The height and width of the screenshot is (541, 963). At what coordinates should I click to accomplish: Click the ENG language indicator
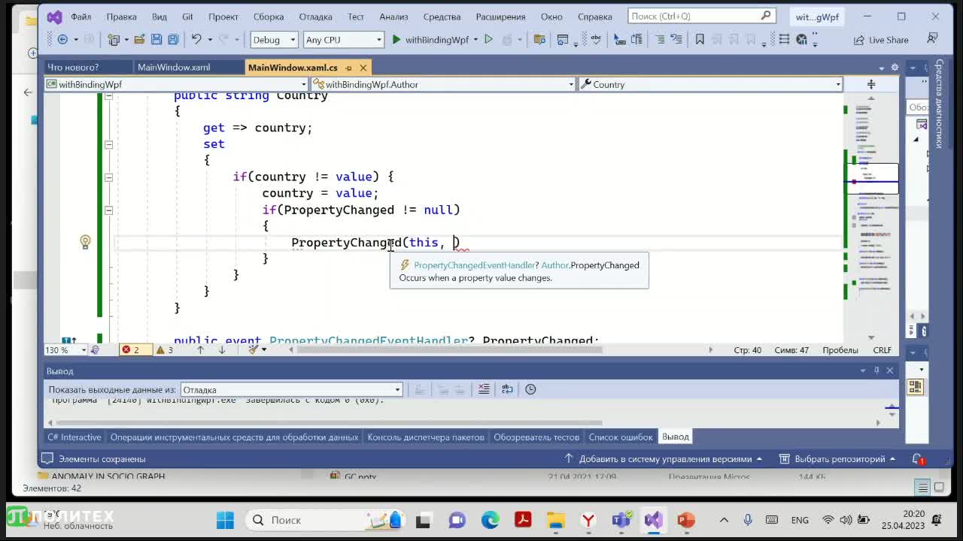pyautogui.click(x=800, y=520)
